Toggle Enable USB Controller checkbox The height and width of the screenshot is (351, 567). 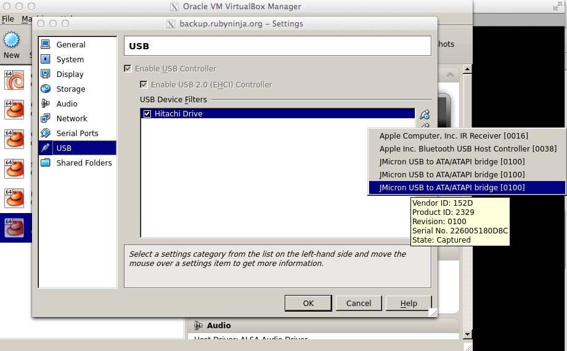pos(128,69)
